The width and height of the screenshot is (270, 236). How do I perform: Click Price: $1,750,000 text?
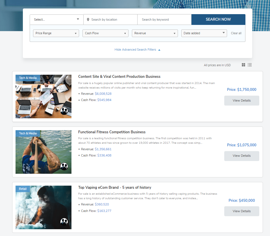tap(241, 89)
